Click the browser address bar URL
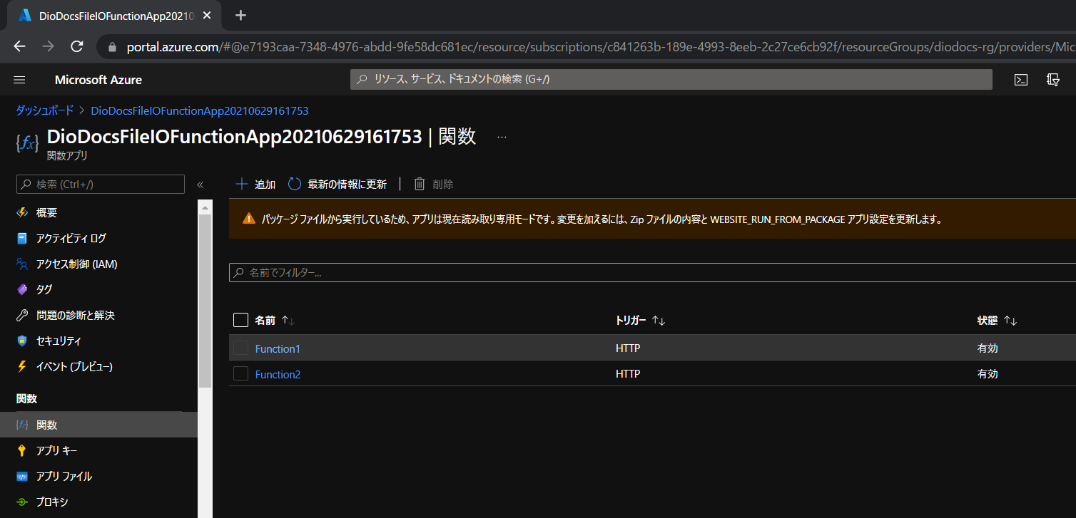Viewport: 1076px width, 518px height. 599,47
